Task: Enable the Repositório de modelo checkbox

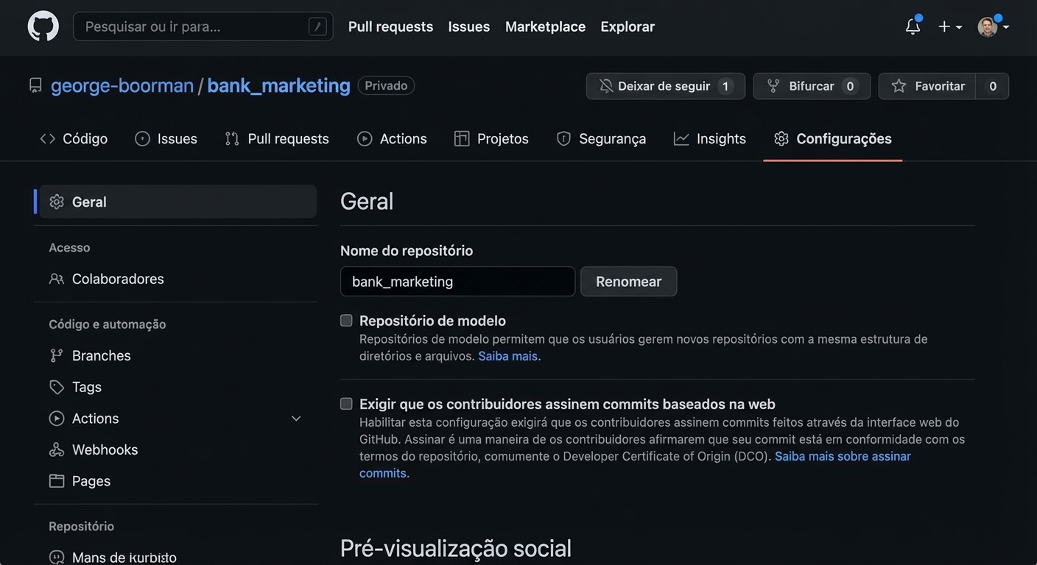Action: click(346, 320)
